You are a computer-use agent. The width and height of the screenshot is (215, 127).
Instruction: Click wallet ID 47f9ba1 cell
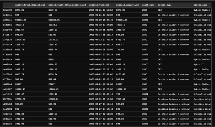[7, 79]
